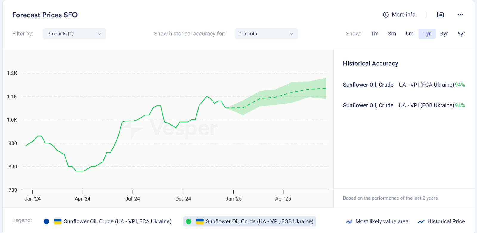Click the export chart image icon
This screenshot has width=477, height=233.
pyautogui.click(x=440, y=15)
